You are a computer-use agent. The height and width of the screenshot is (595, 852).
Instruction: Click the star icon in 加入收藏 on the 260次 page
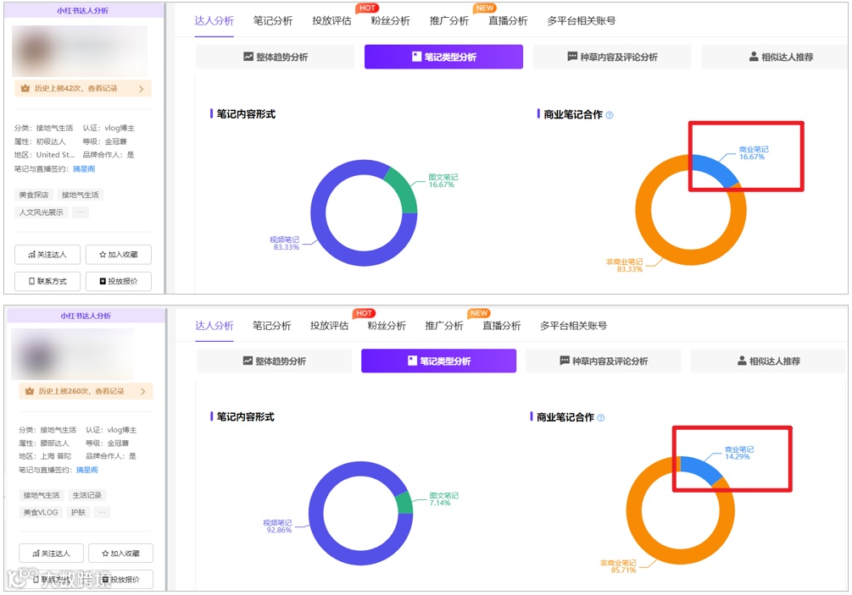105,554
